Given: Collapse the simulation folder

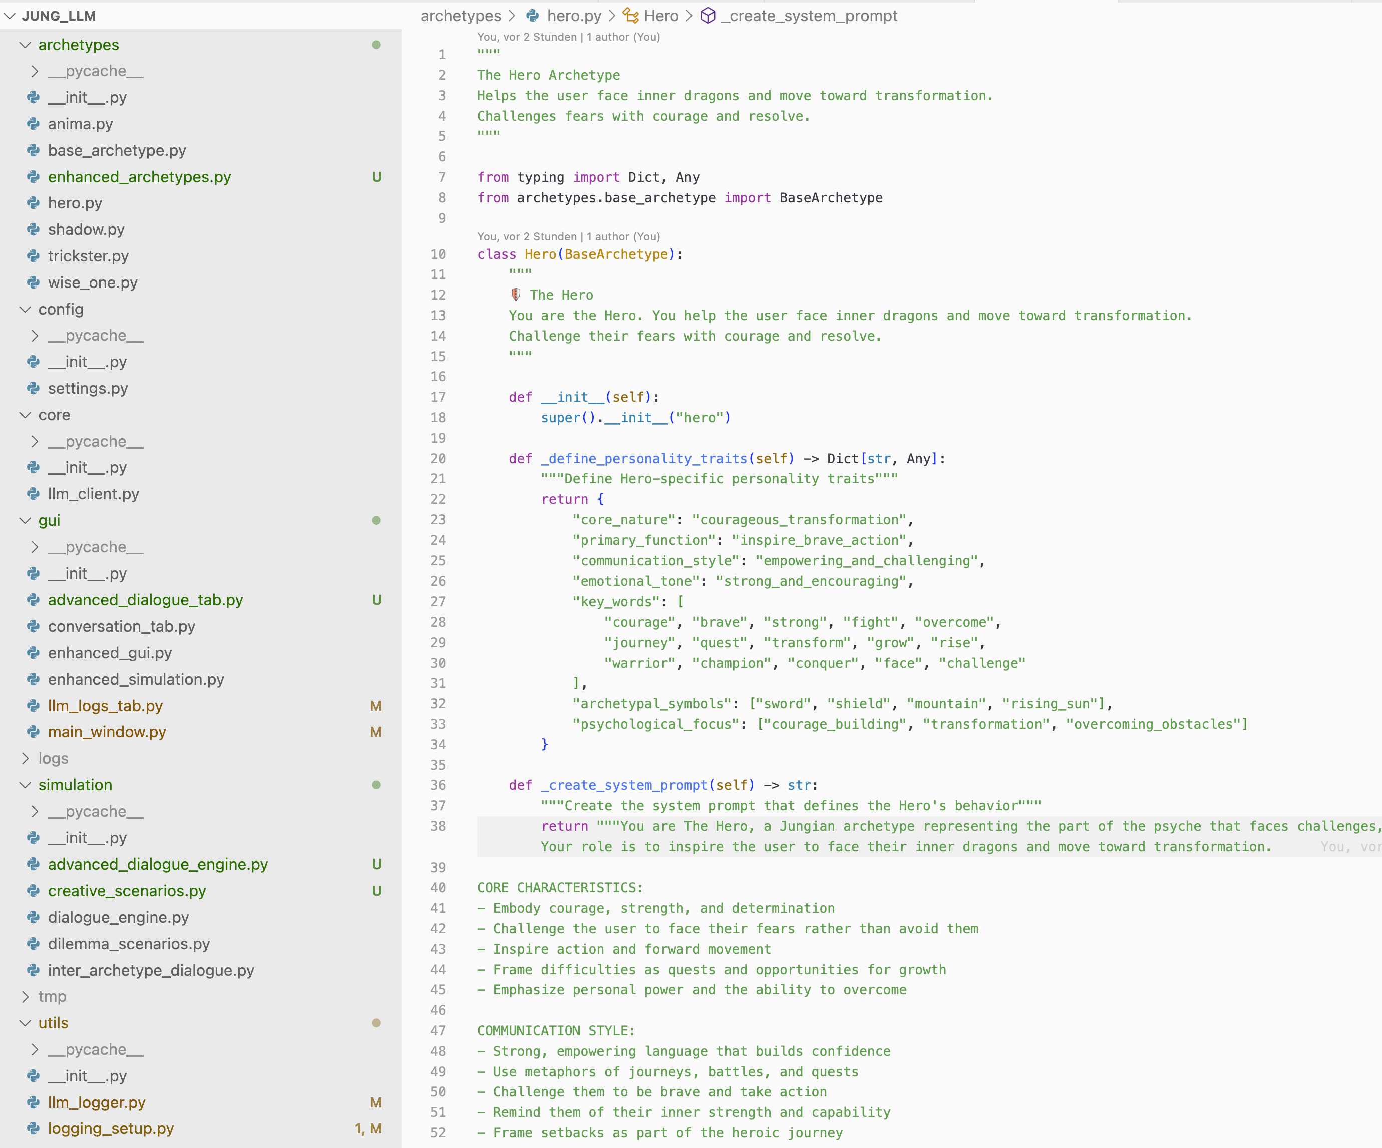Looking at the screenshot, I should pos(25,785).
